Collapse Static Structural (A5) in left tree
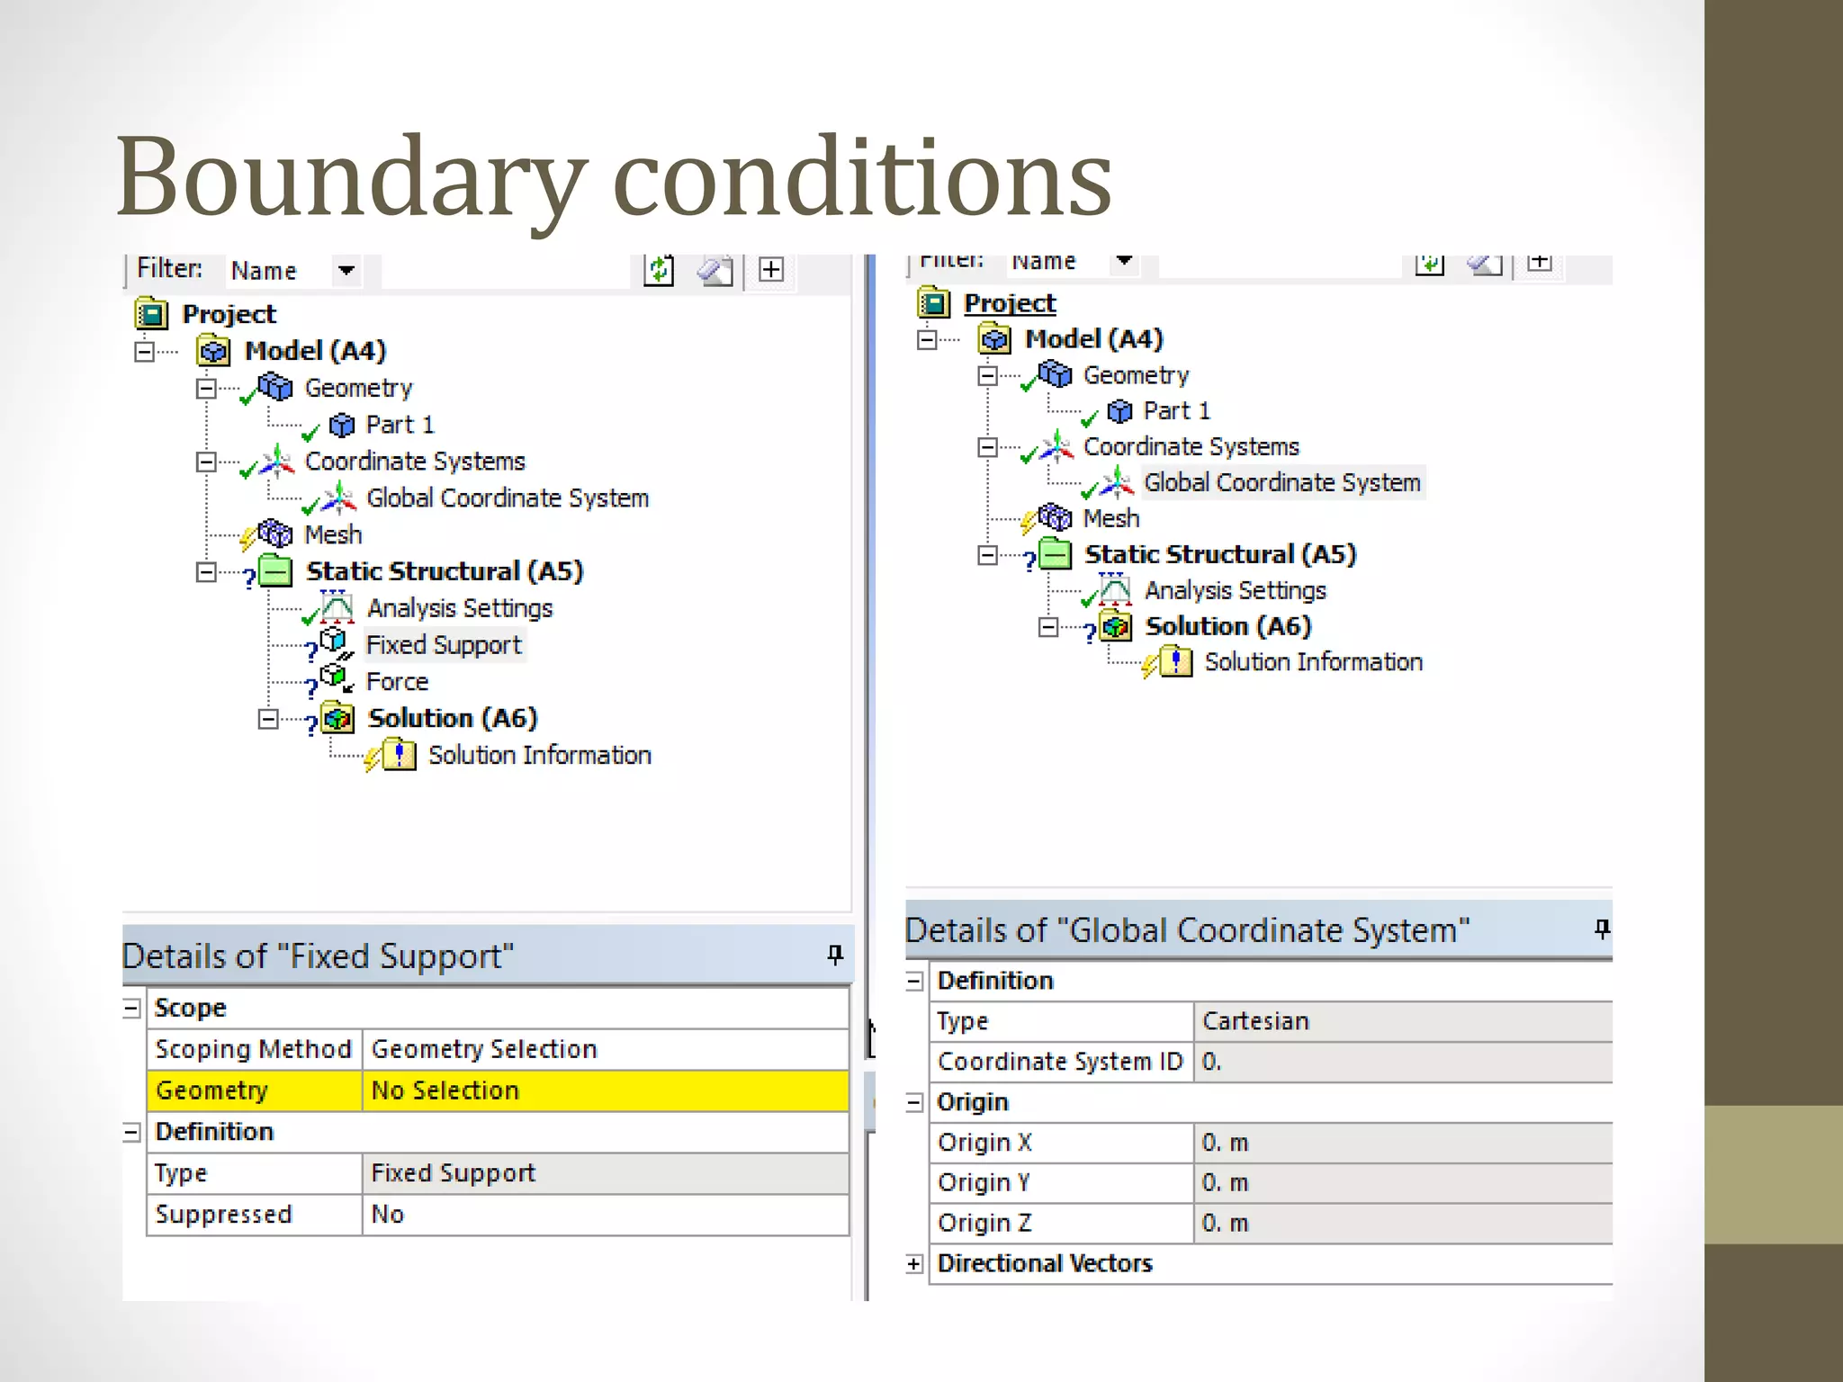Image resolution: width=1843 pixels, height=1382 pixels. pos(206,572)
